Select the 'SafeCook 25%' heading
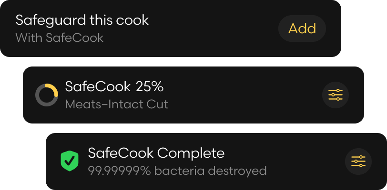 click(114, 86)
